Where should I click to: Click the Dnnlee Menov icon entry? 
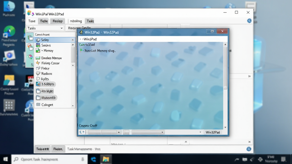pos(48,58)
